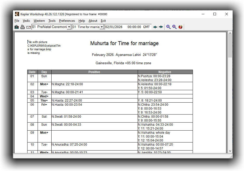Image resolution: width=244 pixels, height=171 pixels.
Task: Open the File menu
Action: (17, 21)
